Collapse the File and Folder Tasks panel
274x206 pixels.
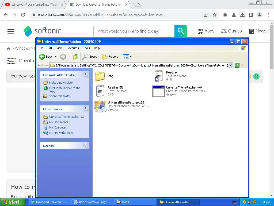coord(85,75)
